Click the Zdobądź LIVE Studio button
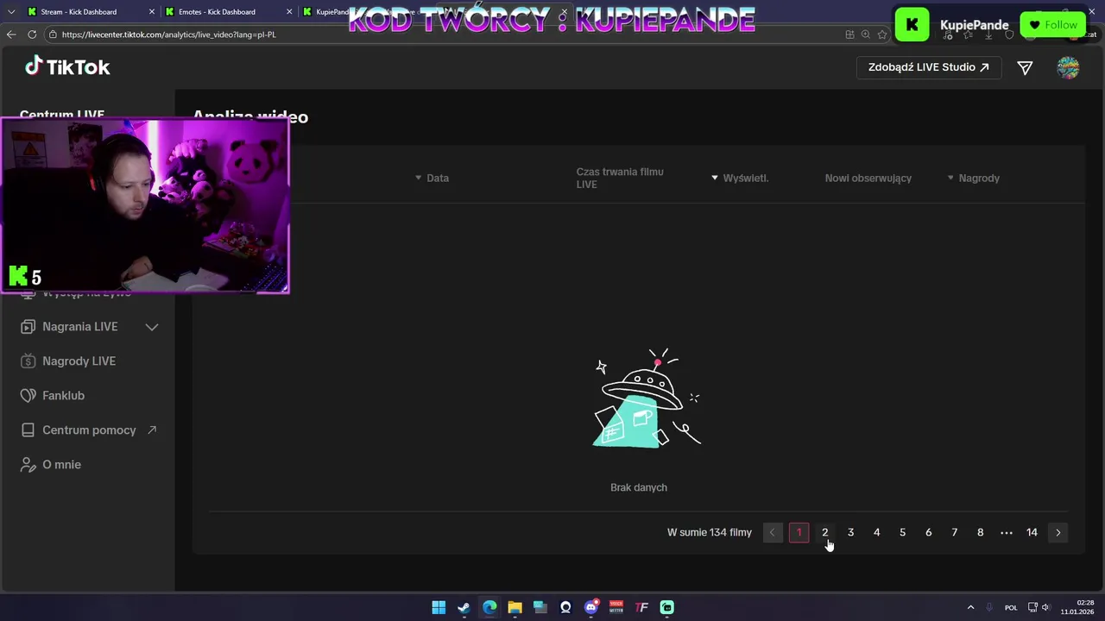This screenshot has height=621, width=1105. pos(929,67)
